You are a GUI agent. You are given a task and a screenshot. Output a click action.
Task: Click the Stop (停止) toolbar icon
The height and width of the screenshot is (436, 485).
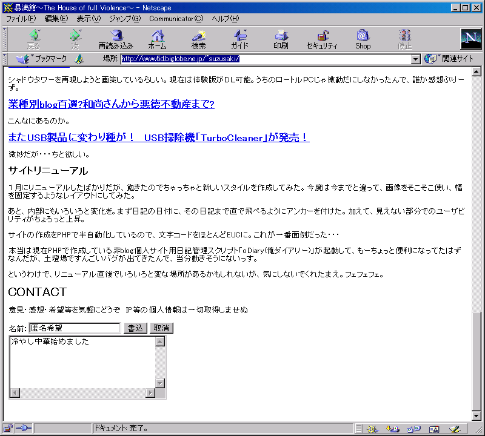pos(404,39)
